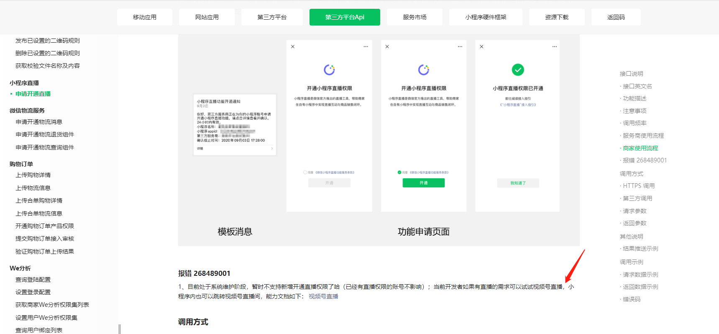
Task: Jump to 调用方式 in page outline
Action: point(632,174)
